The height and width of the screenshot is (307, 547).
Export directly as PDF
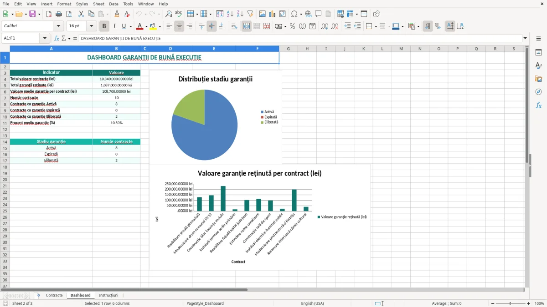coord(49,14)
